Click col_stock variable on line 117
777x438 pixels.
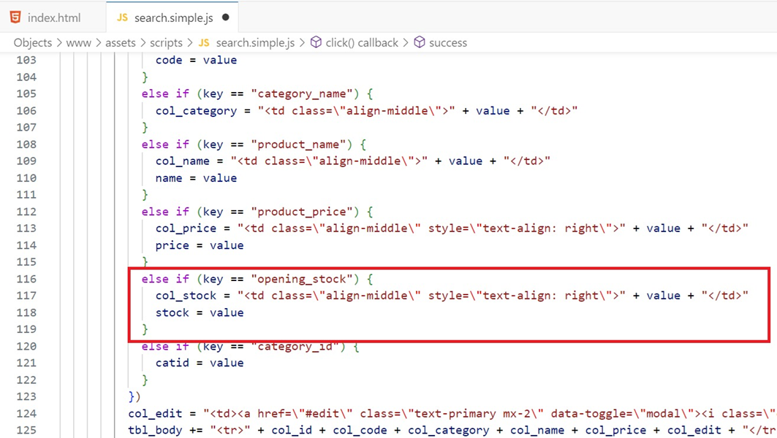click(186, 296)
